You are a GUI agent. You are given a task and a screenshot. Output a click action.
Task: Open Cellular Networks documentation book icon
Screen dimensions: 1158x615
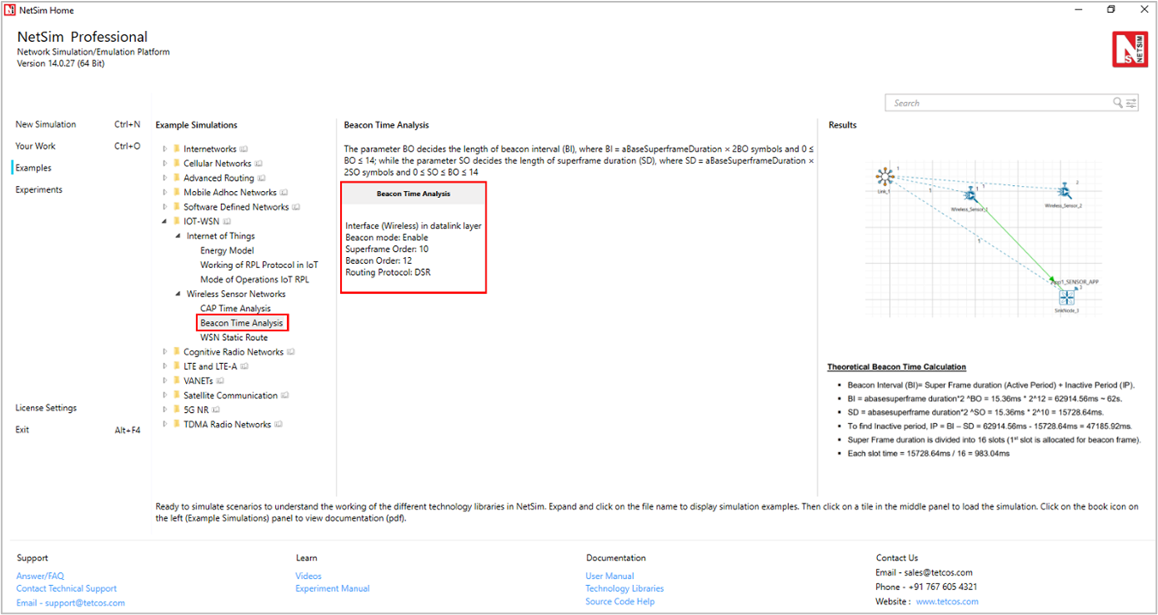coord(260,164)
